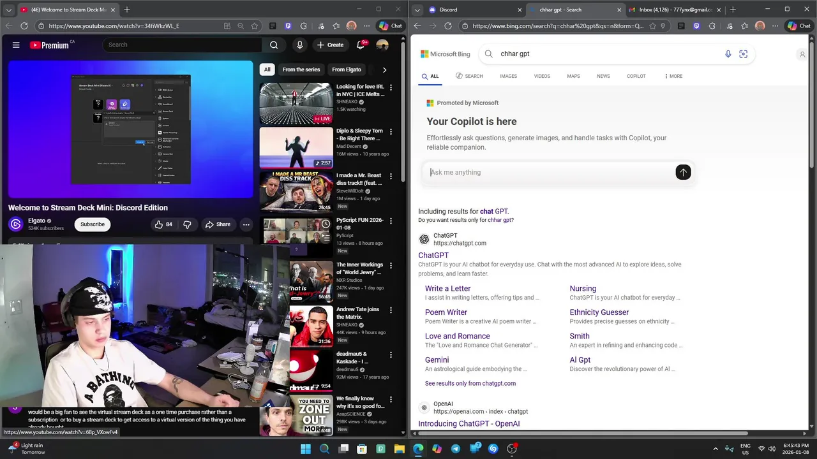Open Poem Writer sublink
817x459 pixels.
click(x=446, y=312)
